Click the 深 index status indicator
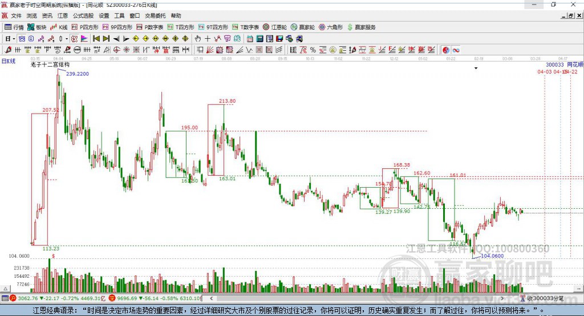Image resolution: width=584 pixels, height=316 pixels. click(112, 298)
